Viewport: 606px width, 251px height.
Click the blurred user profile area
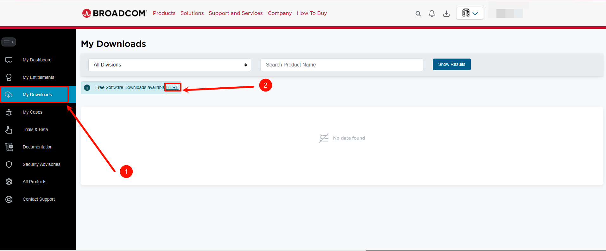(x=509, y=13)
